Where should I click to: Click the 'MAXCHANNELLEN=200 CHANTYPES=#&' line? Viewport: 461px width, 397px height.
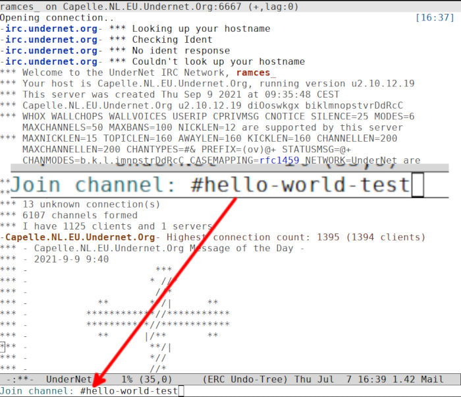click(x=186, y=149)
